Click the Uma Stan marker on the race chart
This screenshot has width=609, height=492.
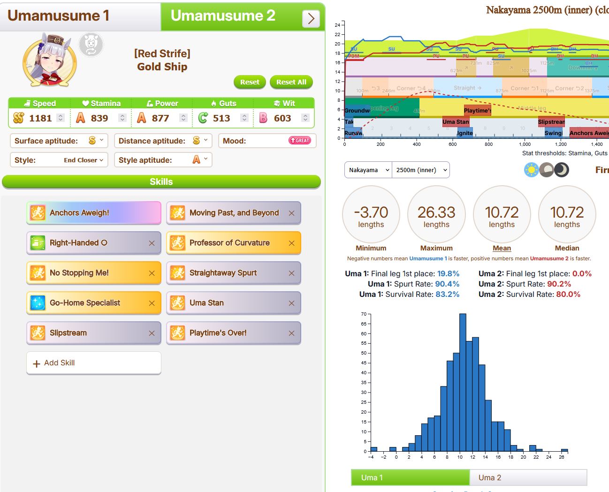456,122
